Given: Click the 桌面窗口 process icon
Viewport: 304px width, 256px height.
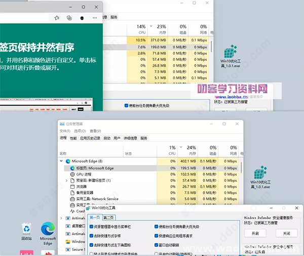Looking at the screenshot, I should (x=68, y=226).
